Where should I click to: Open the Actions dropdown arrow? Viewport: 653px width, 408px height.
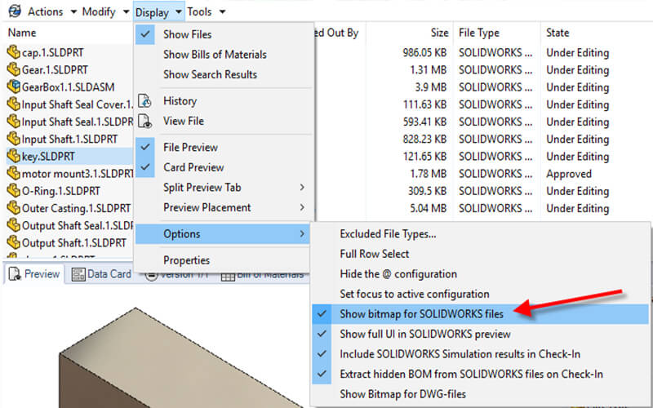click(x=73, y=12)
